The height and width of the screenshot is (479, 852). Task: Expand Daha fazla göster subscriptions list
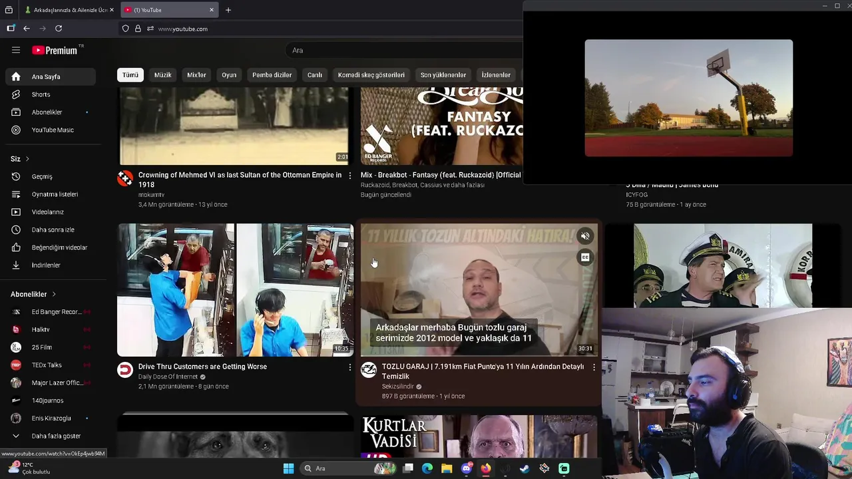pyautogui.click(x=51, y=436)
